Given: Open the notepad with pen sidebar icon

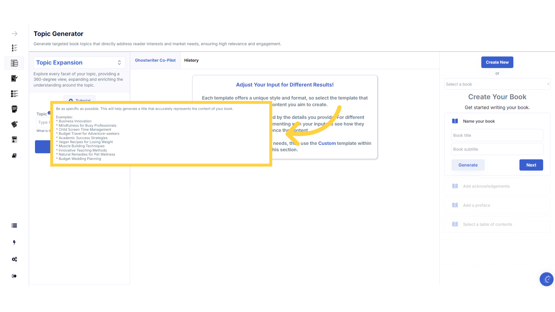Looking at the screenshot, I should 14,78.
